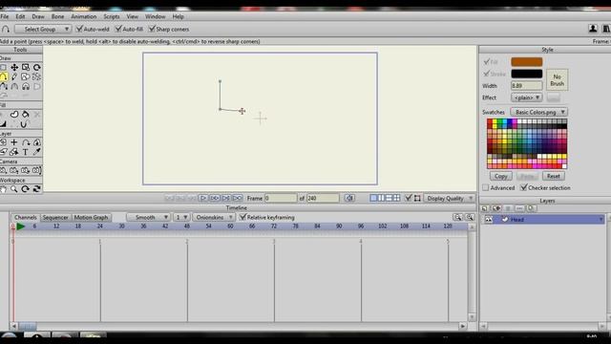Select the Scale Points tool
Viewport: 611px width, 344px height.
tap(26, 68)
